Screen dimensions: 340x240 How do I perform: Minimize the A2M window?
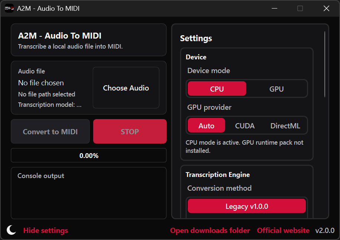click(x=275, y=8)
